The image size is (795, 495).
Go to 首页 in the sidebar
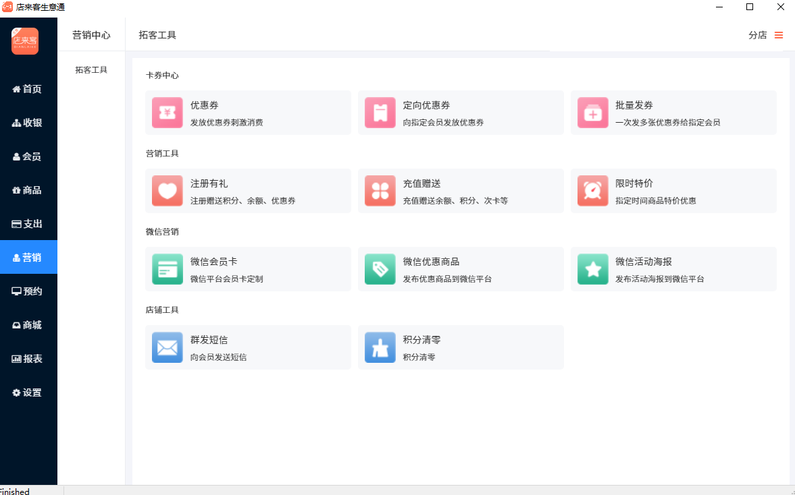(x=28, y=89)
